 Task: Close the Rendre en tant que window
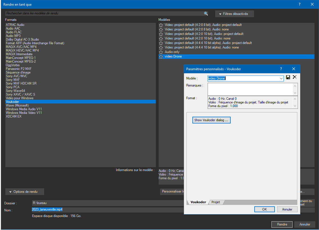(312, 4)
